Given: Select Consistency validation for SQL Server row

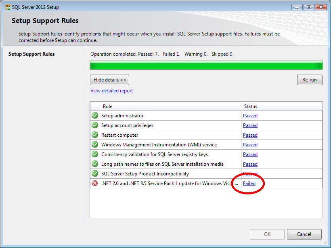Looking at the screenshot, I should tap(206, 154).
